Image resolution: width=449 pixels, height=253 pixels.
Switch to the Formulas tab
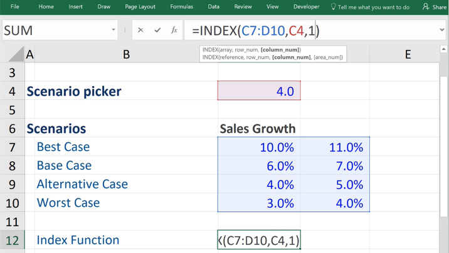tap(181, 7)
